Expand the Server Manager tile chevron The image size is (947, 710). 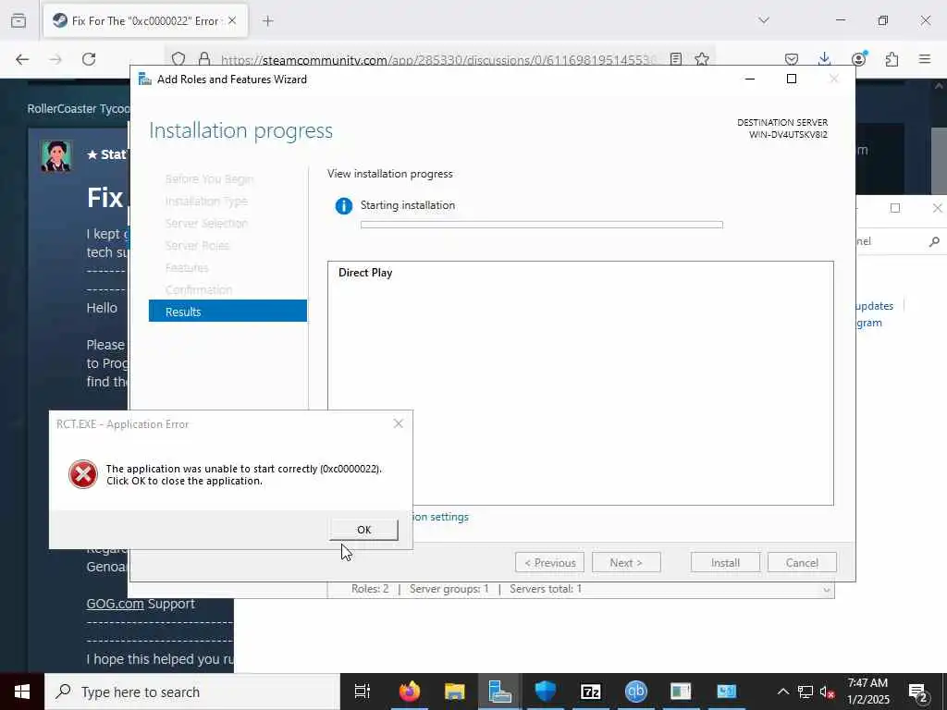(826, 590)
